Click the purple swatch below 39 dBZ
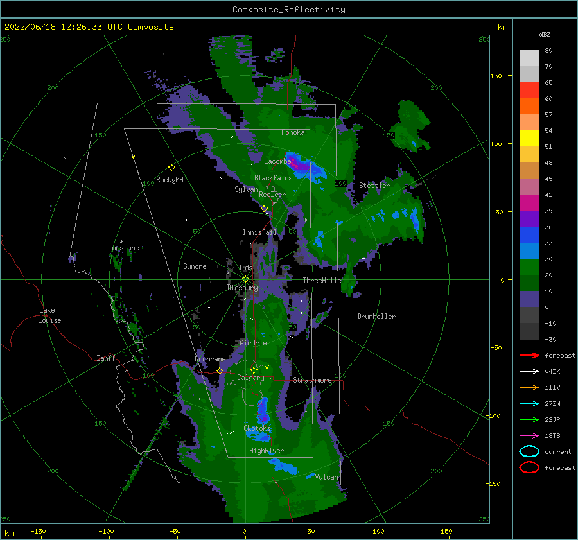This screenshot has width=578, height=540. 529,218
